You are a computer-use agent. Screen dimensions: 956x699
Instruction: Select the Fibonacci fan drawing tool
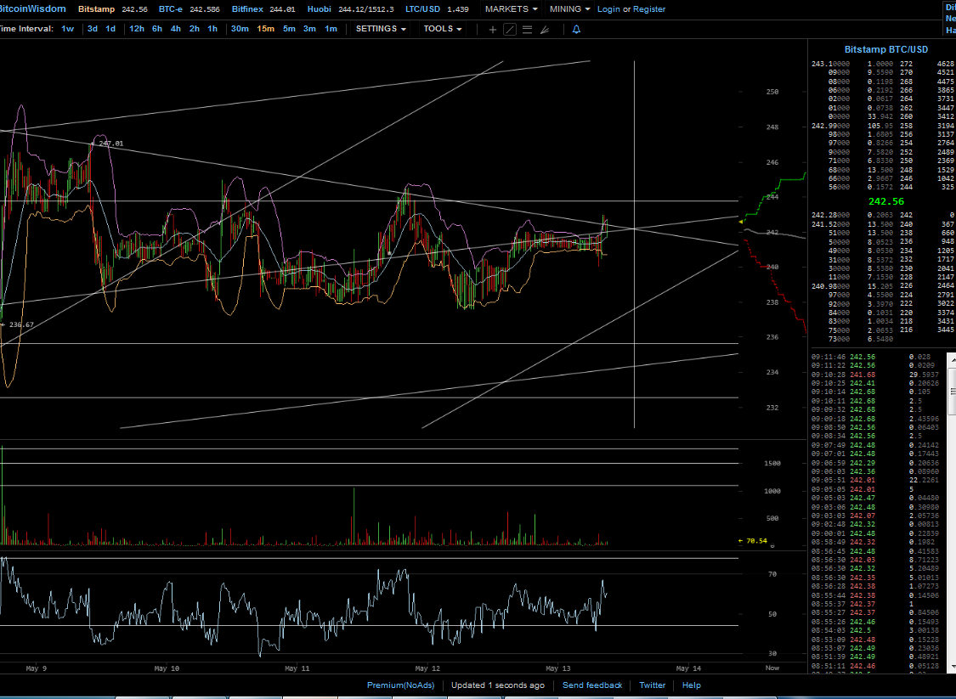click(545, 29)
